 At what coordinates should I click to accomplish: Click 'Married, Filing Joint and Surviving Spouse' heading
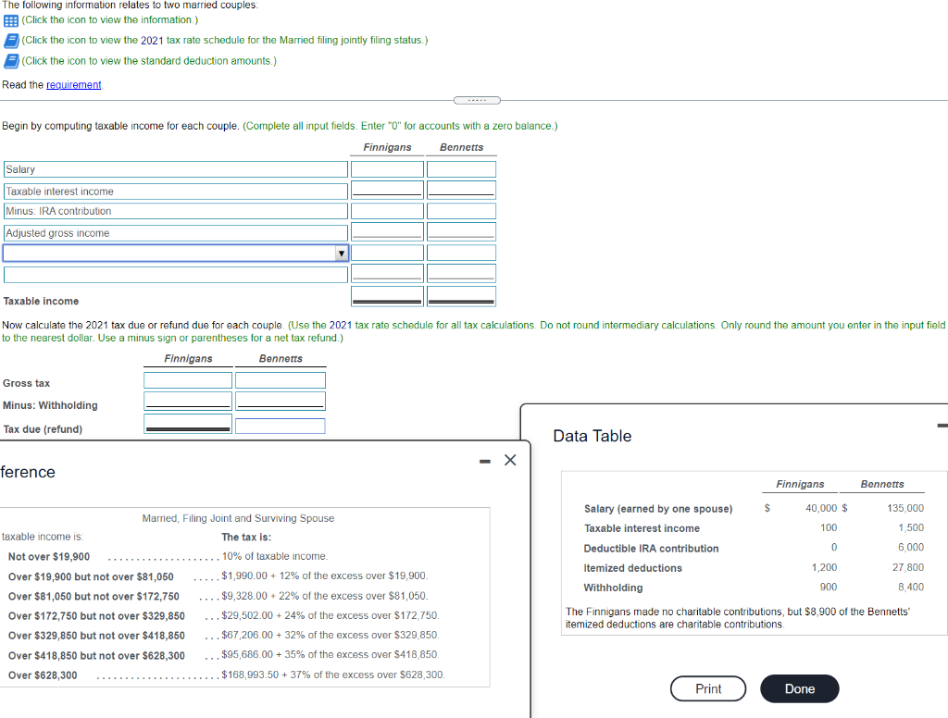click(238, 518)
